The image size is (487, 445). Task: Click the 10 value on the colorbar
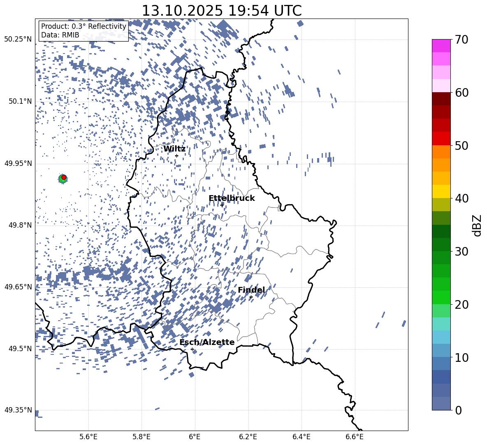[x=461, y=357]
